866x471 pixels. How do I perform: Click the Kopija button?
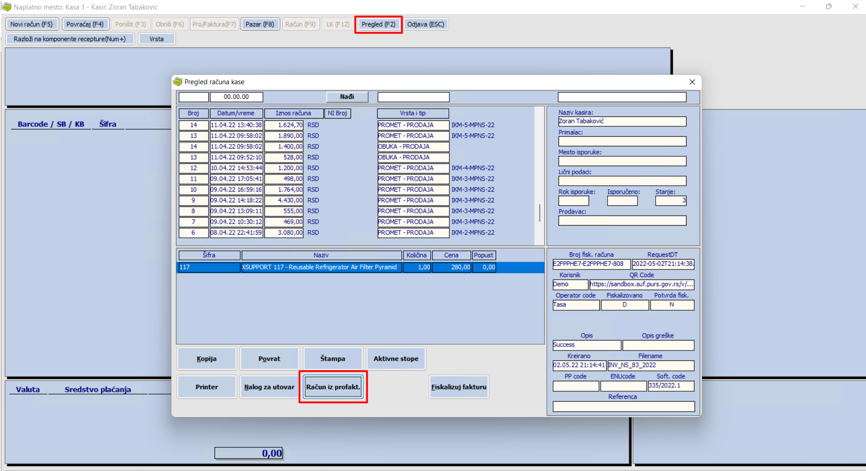207,359
